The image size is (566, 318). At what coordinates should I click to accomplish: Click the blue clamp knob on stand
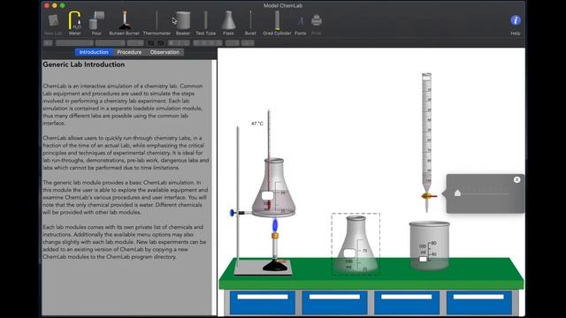(232, 213)
